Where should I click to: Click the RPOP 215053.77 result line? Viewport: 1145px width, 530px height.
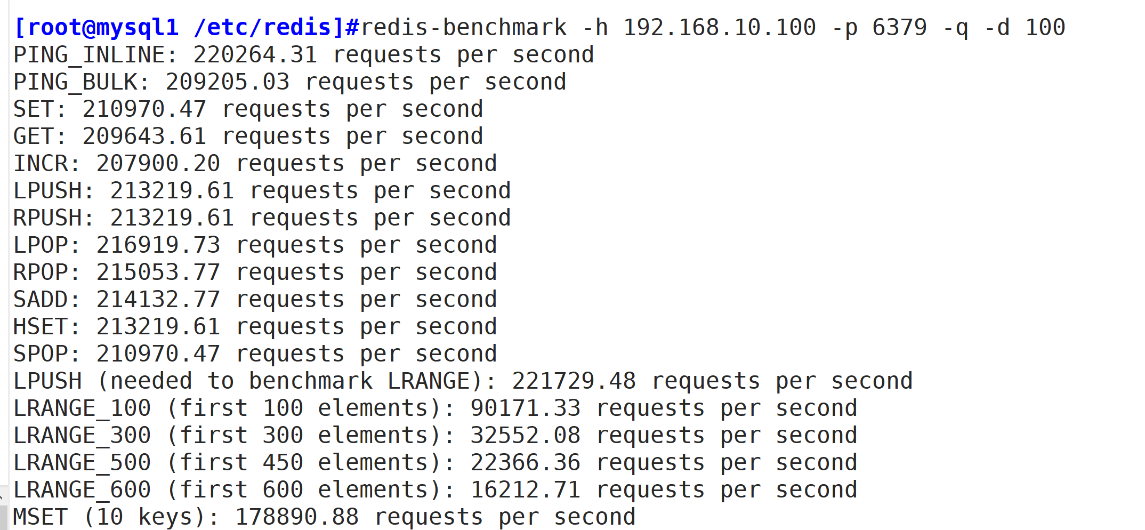coord(255,272)
